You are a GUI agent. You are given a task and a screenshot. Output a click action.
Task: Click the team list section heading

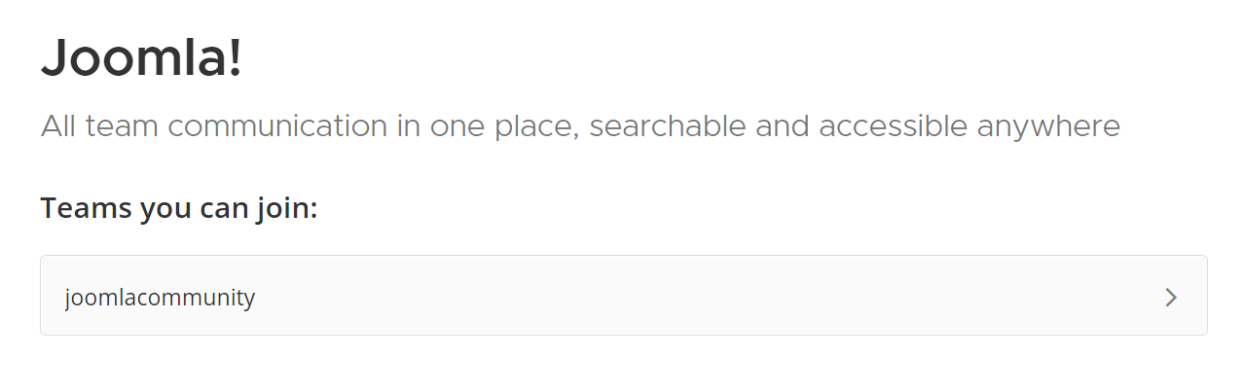coord(179,208)
